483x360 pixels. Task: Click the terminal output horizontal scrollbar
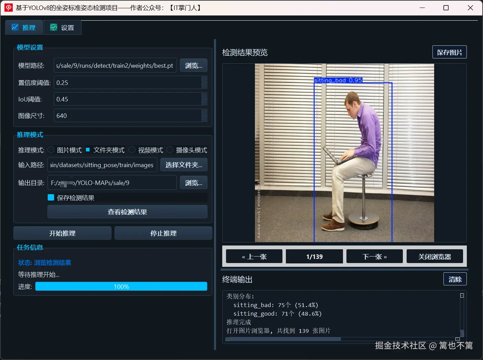tap(282, 339)
